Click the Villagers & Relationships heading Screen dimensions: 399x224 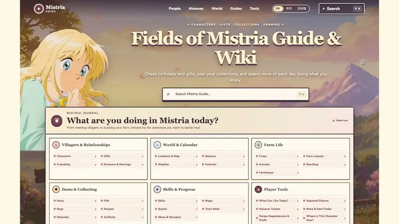tap(86, 145)
